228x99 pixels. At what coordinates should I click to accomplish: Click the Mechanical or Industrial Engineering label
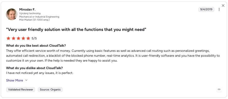pos(39,16)
